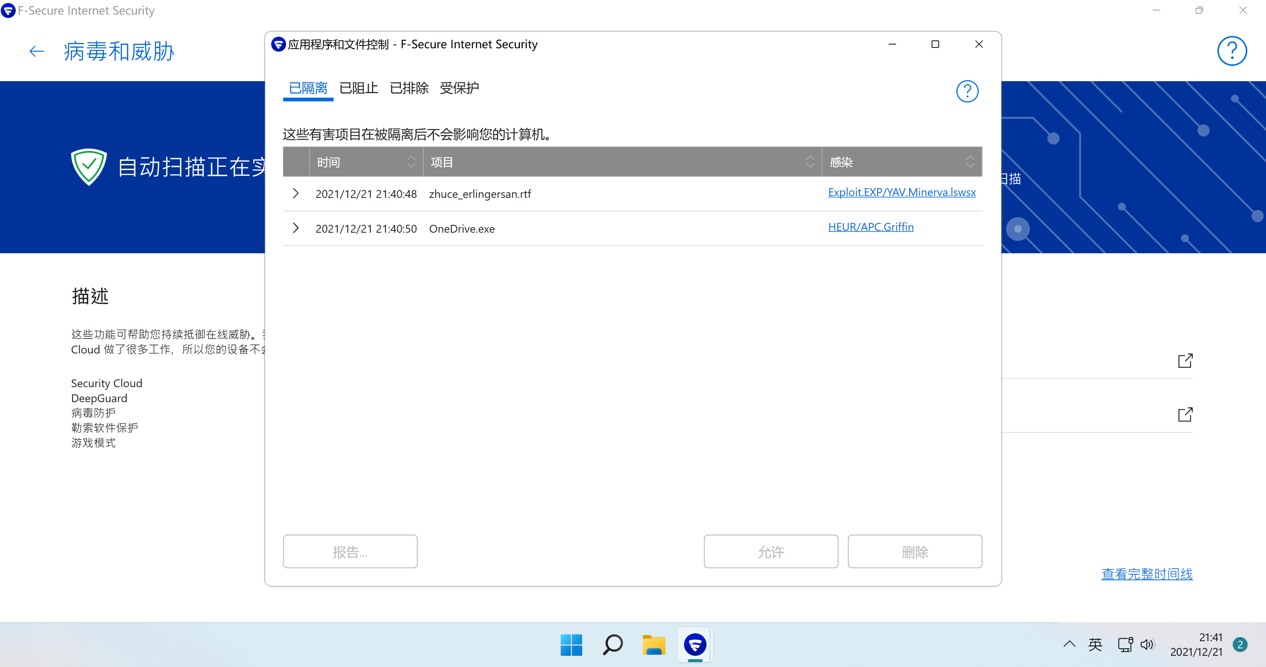The image size is (1266, 667).
Task: Switch to the 已排除 tab
Action: coord(409,88)
